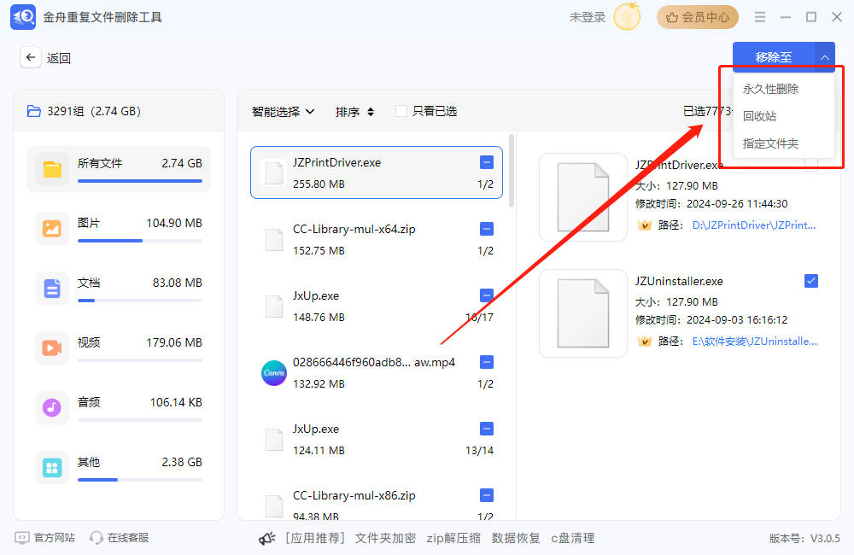Click the app logo icon in title bar

click(x=23, y=17)
